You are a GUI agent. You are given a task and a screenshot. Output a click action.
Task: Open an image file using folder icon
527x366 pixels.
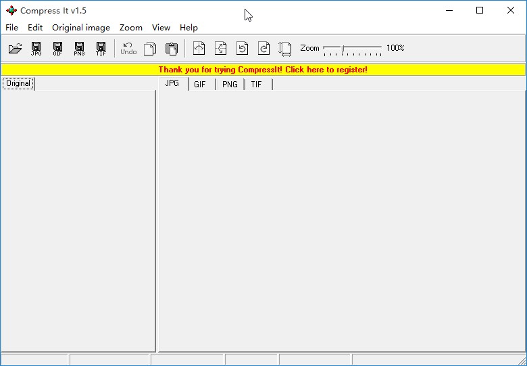(x=15, y=49)
